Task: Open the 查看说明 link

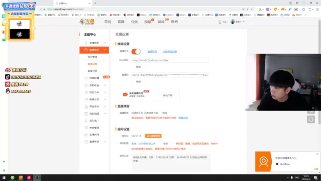Action: pos(183,118)
